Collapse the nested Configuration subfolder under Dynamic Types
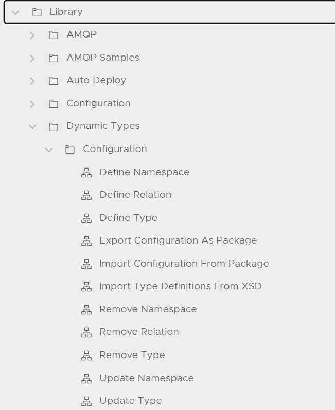This screenshot has height=410, width=335. pyautogui.click(x=49, y=150)
